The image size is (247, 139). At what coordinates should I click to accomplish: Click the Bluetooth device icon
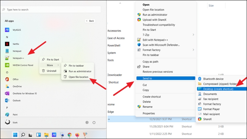tap(200, 79)
